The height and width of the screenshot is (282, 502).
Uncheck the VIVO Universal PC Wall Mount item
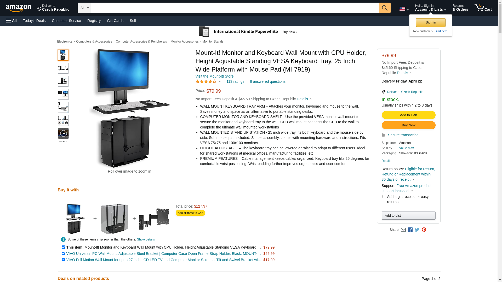pos(63,254)
